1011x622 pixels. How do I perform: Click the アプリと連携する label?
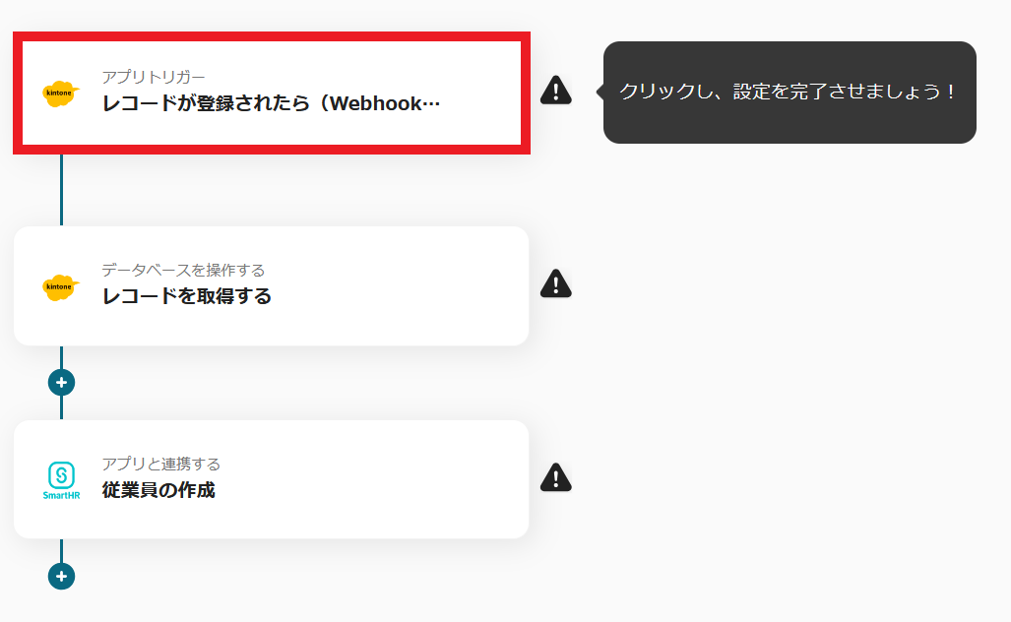(161, 464)
